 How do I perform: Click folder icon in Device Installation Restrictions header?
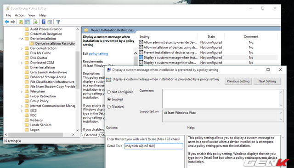pos(86,30)
